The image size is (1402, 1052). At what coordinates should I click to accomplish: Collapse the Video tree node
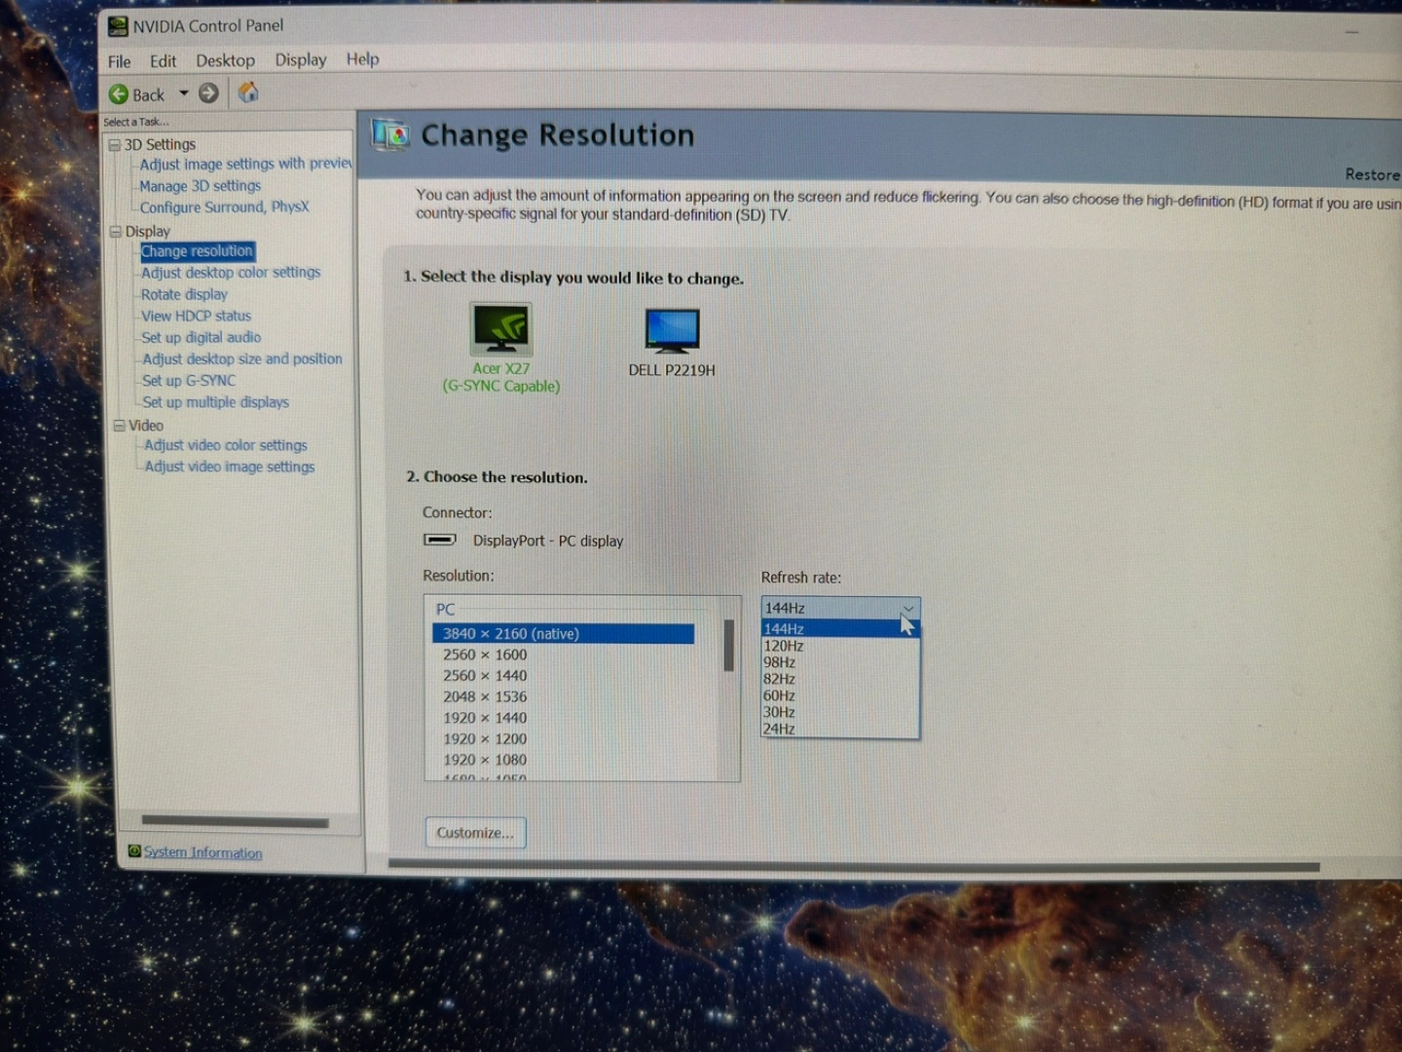point(120,426)
